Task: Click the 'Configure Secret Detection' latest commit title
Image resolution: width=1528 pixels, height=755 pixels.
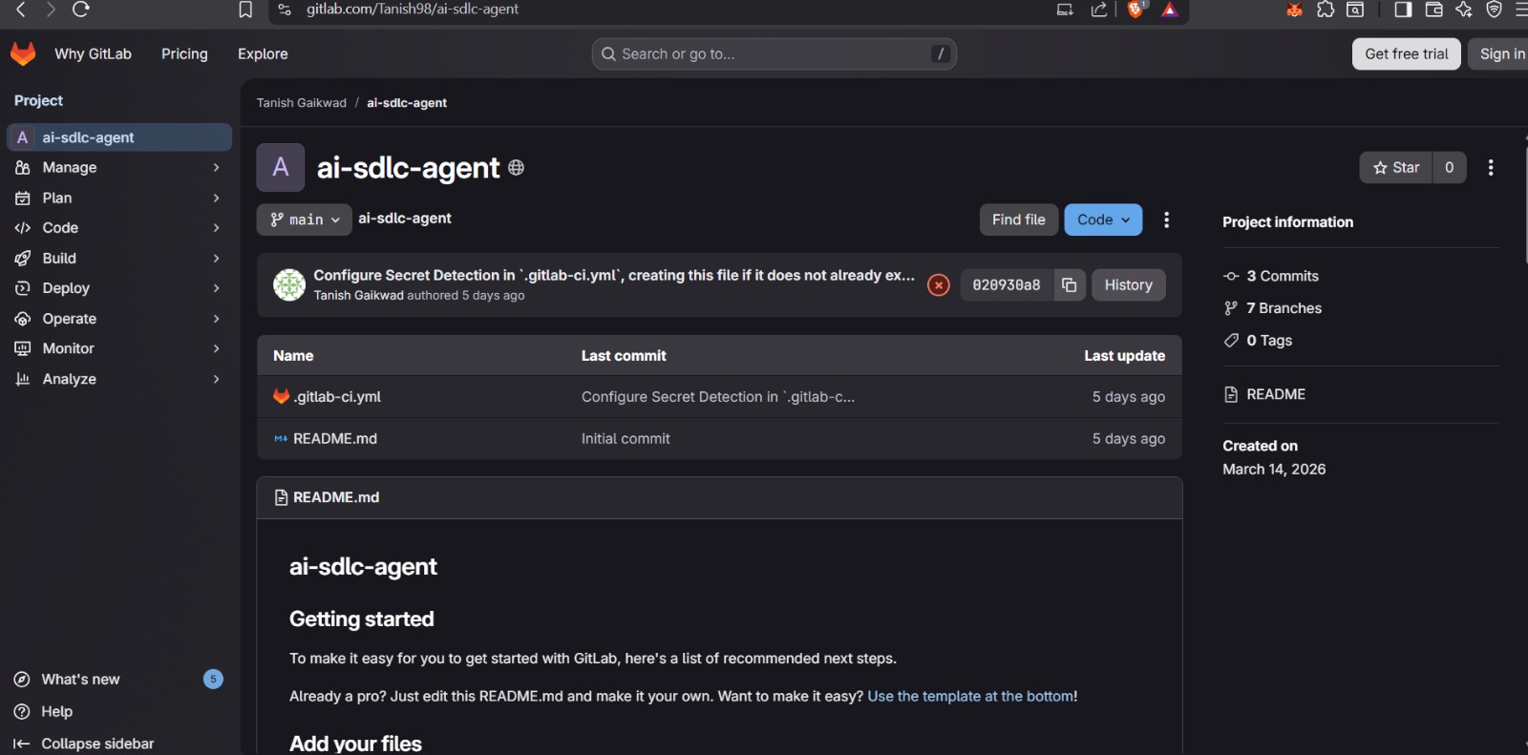Action: click(x=614, y=275)
